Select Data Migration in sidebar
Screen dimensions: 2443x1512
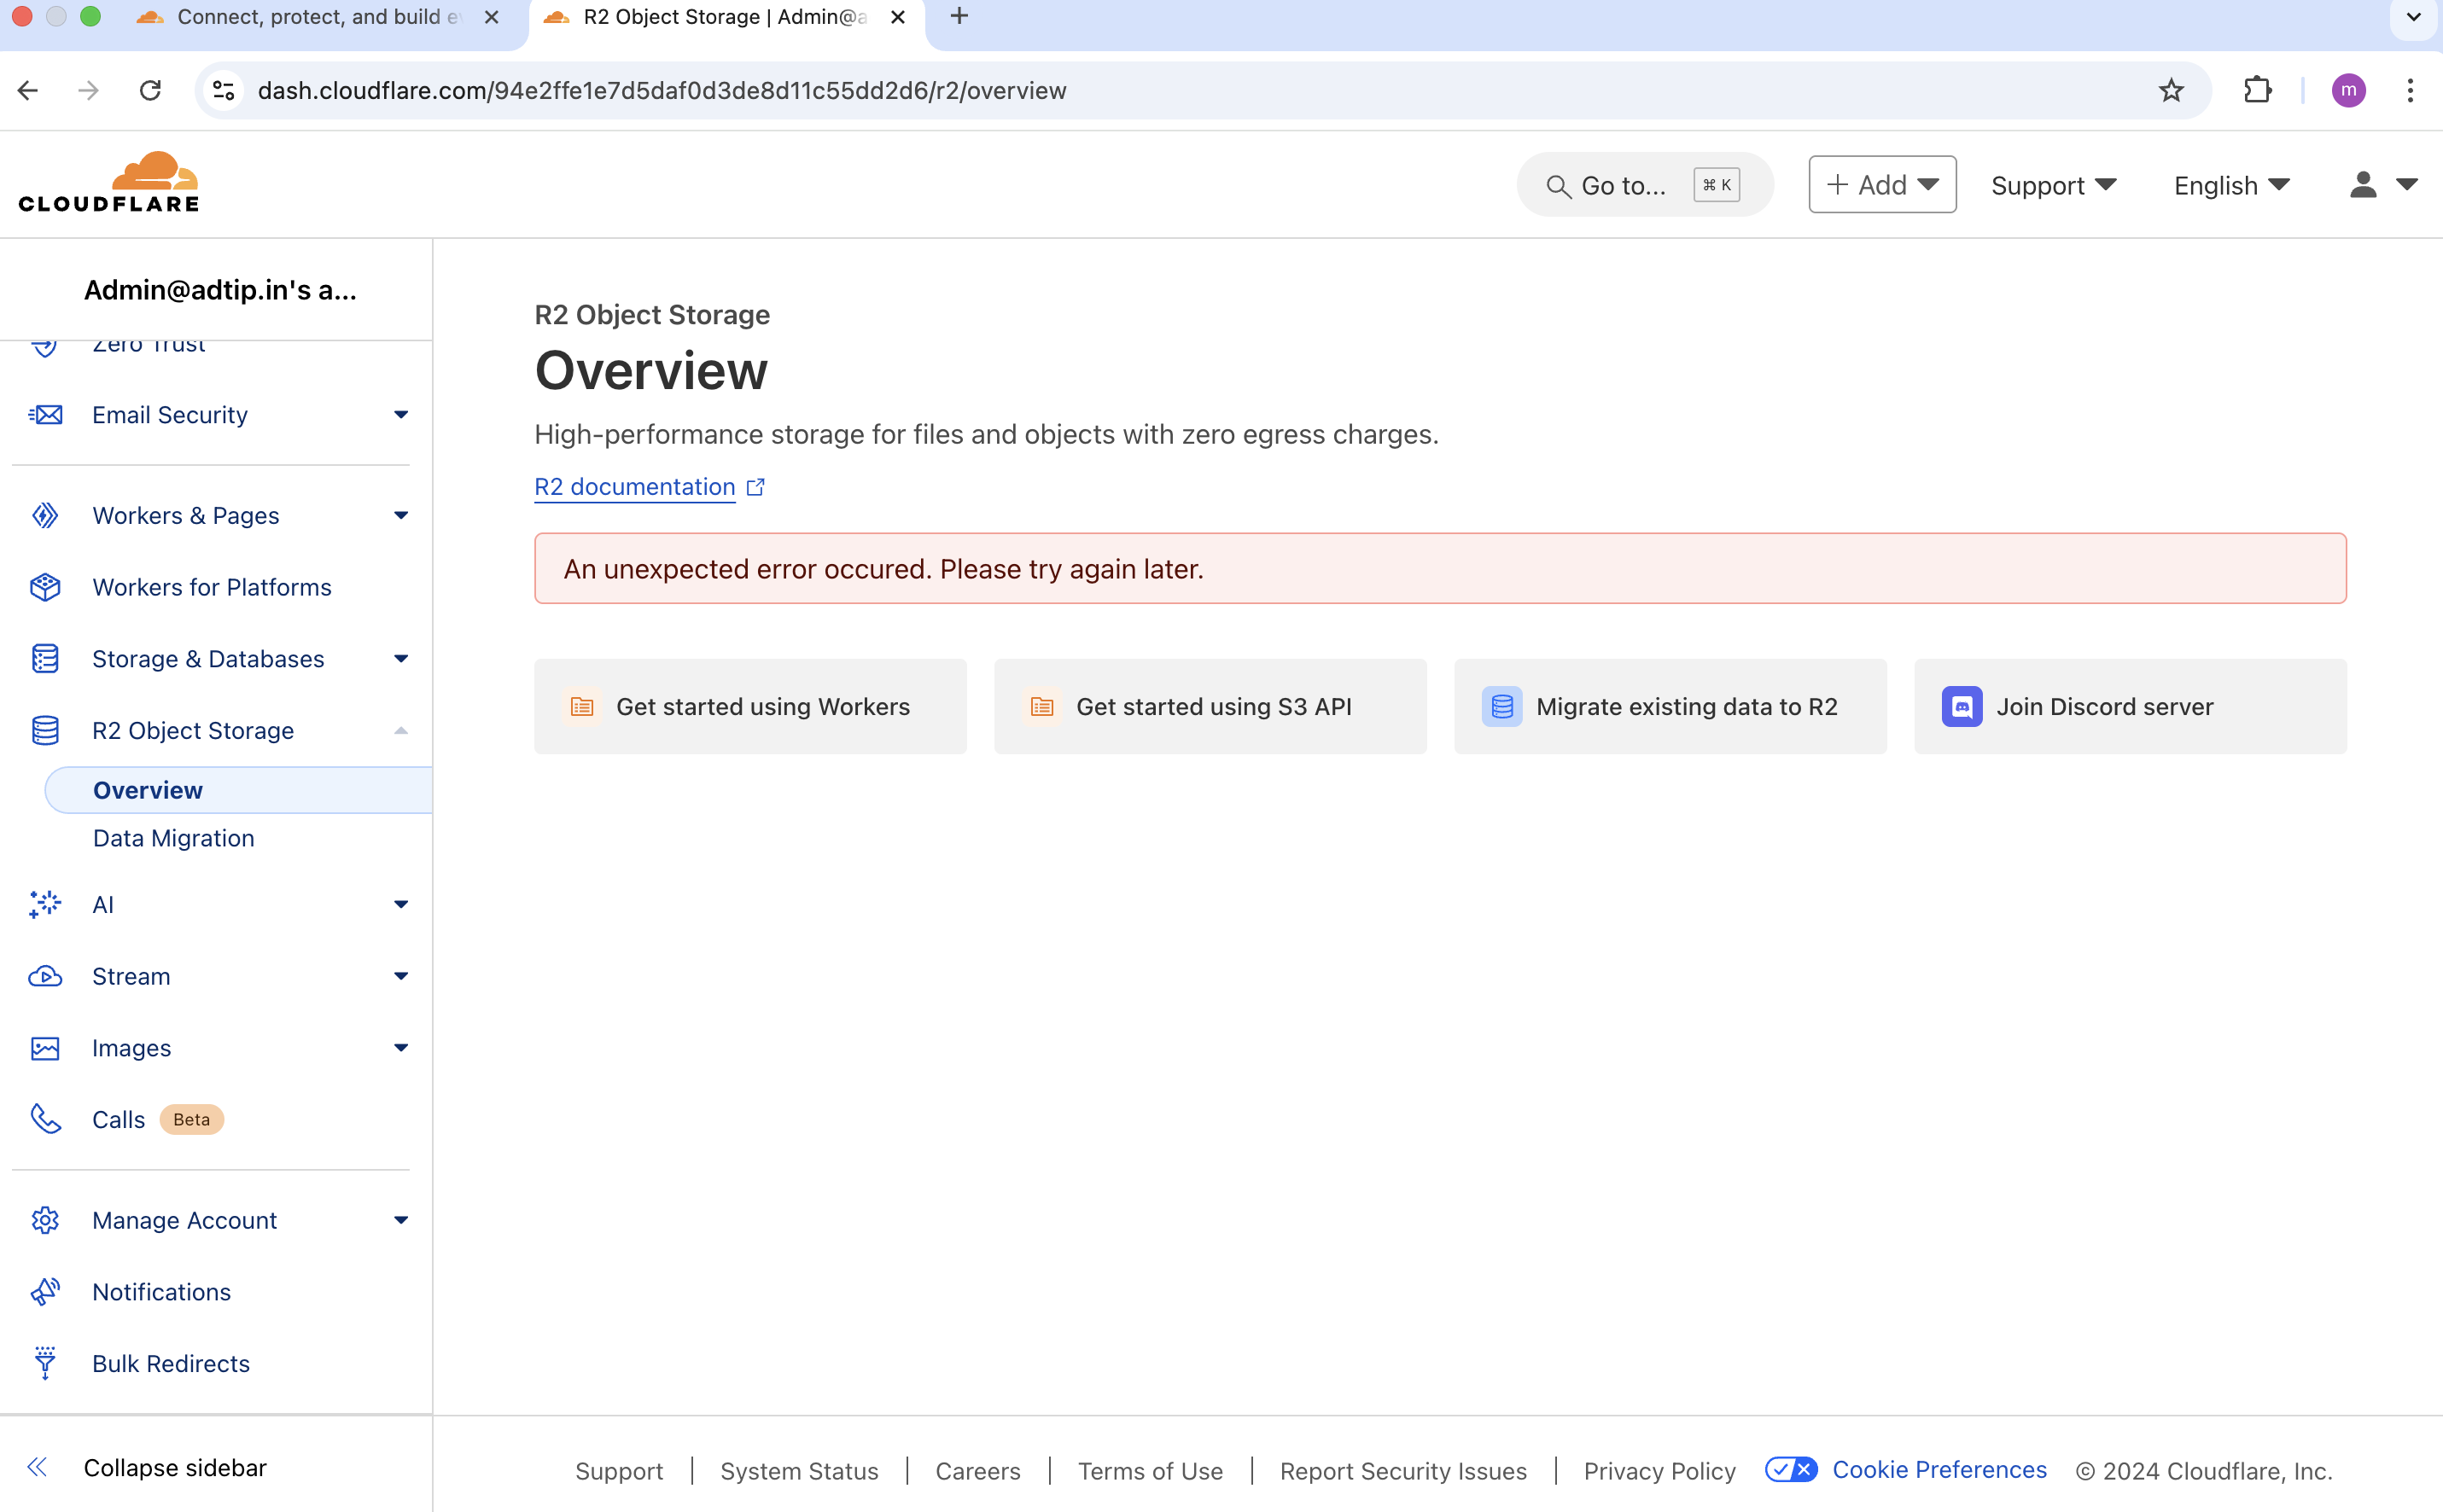[173, 838]
